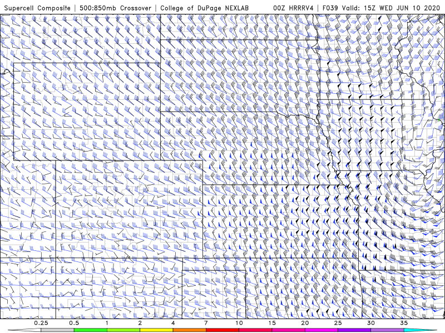
Task: Click the '00Z HRRRV4' model run label
Action: click(293, 8)
